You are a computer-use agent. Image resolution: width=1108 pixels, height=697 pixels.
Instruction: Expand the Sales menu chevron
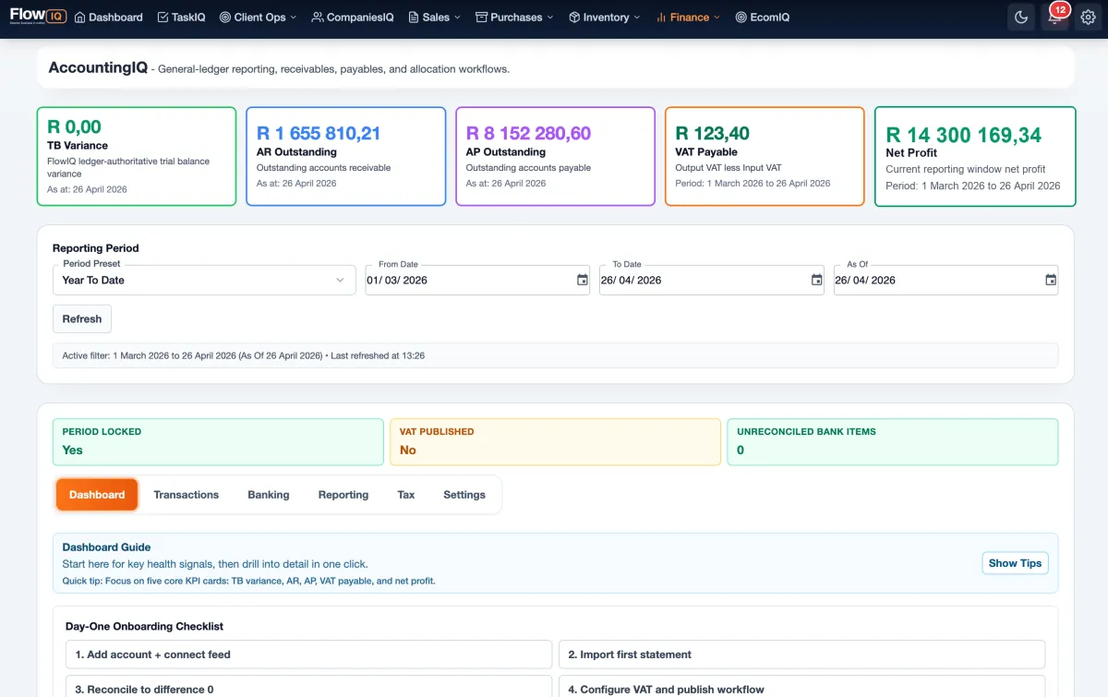click(x=458, y=18)
